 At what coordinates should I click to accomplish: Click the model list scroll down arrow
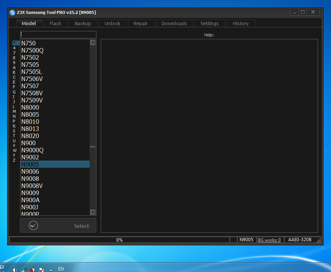click(x=93, y=212)
